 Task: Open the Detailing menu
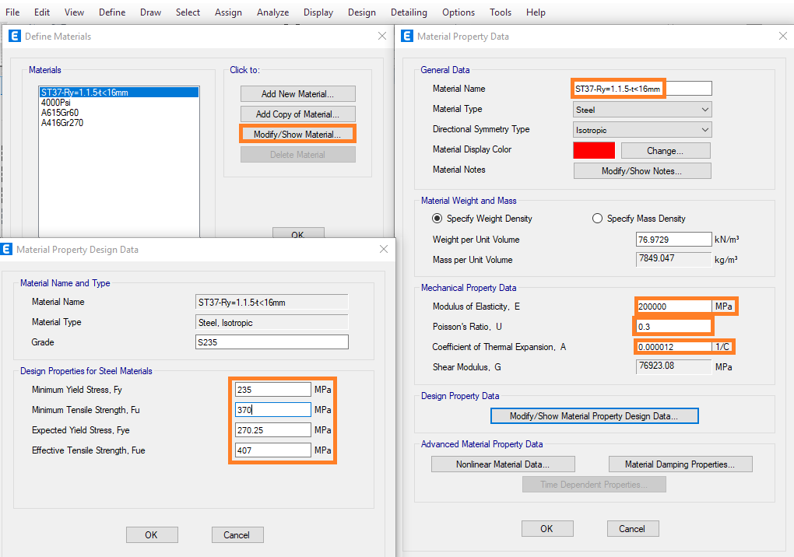[409, 12]
